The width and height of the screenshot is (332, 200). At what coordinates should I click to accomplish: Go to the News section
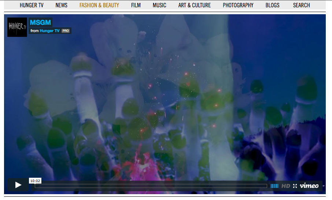point(62,5)
